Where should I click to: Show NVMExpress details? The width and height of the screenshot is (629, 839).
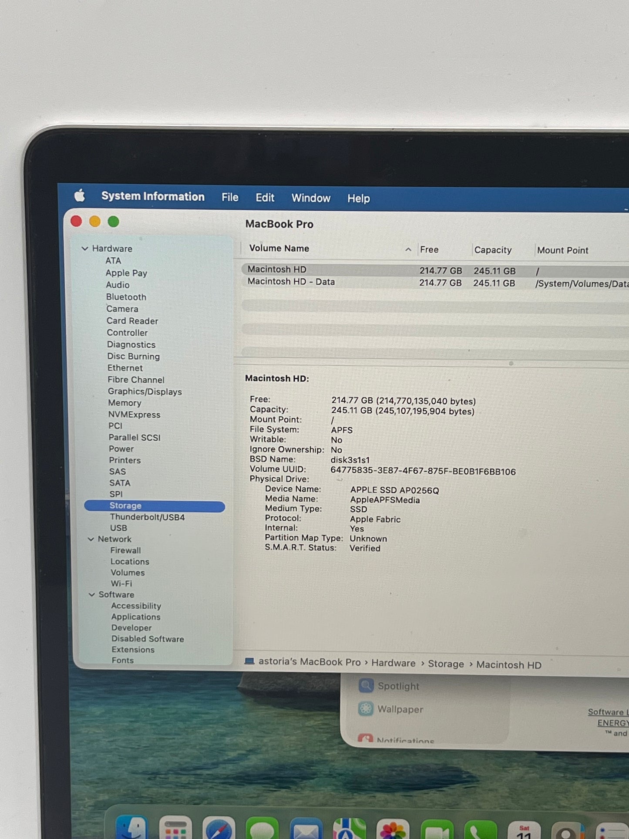pyautogui.click(x=134, y=414)
